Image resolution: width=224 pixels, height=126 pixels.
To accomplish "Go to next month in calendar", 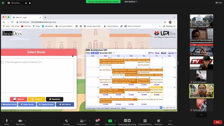I will tap(97, 53).
